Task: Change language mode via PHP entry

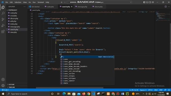Action: click(161, 90)
